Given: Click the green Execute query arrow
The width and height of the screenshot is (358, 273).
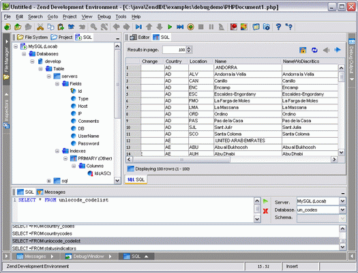Looking at the screenshot, I should pos(265,201).
